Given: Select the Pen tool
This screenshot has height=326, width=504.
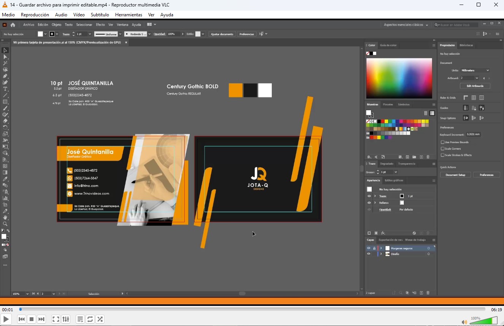Looking at the screenshot, I should pos(5,76).
